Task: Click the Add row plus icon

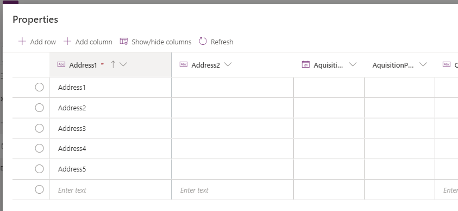Action: (x=22, y=41)
